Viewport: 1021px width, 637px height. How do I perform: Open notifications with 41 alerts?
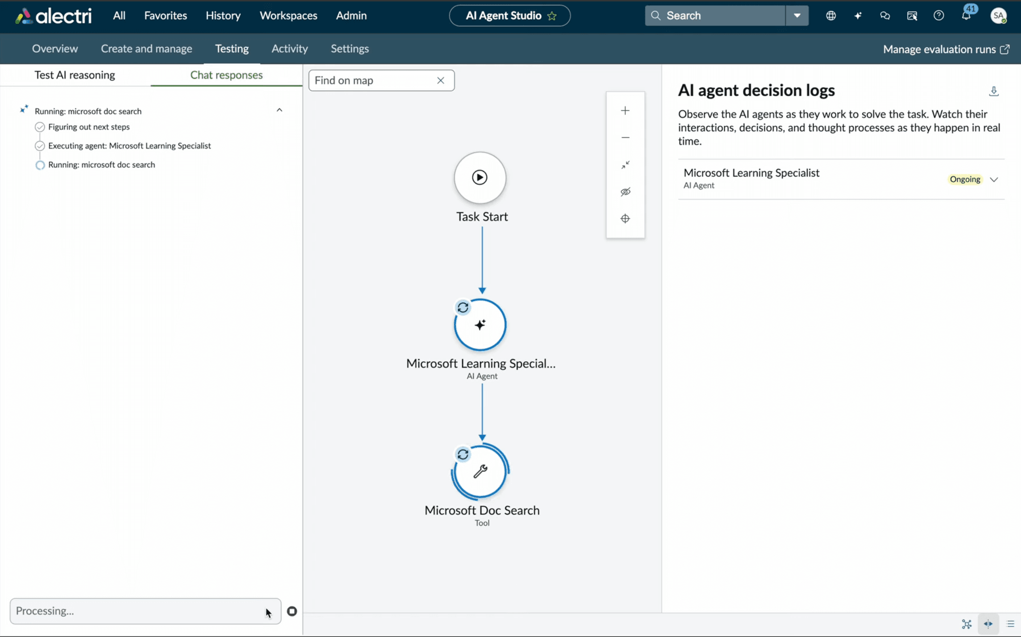(x=967, y=15)
